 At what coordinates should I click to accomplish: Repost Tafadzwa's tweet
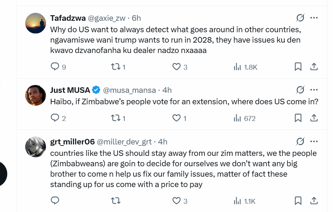pyautogui.click(x=115, y=67)
